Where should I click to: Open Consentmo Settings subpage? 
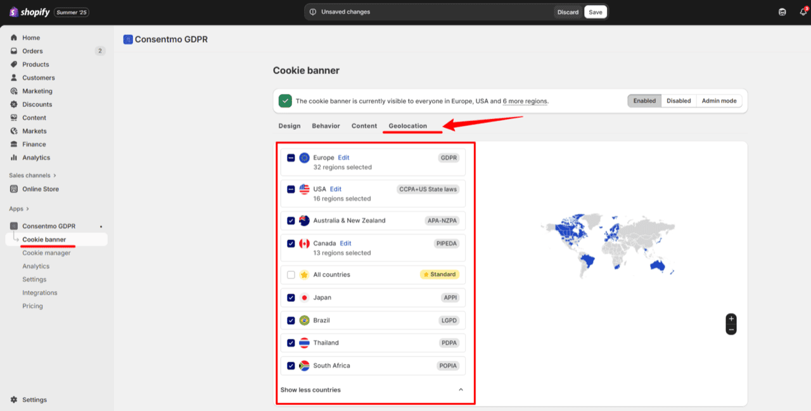tap(34, 280)
